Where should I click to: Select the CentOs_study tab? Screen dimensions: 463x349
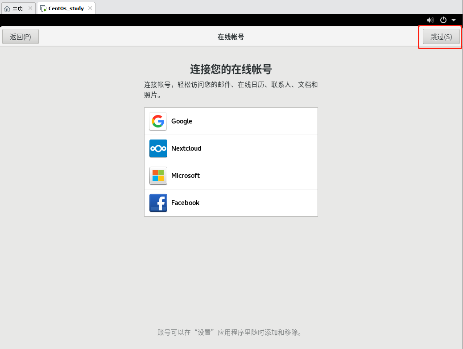pos(66,8)
